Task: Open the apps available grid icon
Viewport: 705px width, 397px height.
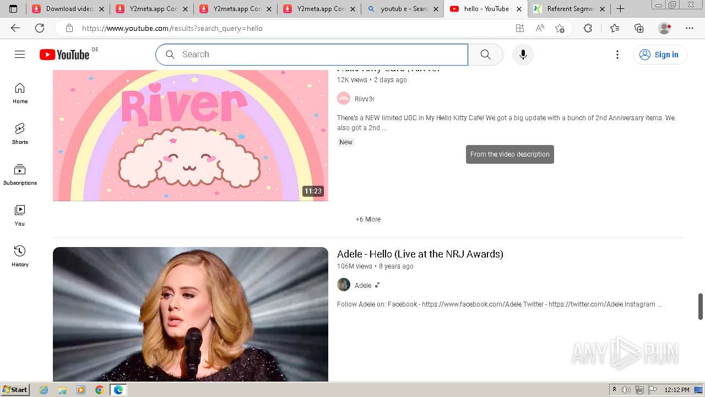Action: click(x=520, y=28)
